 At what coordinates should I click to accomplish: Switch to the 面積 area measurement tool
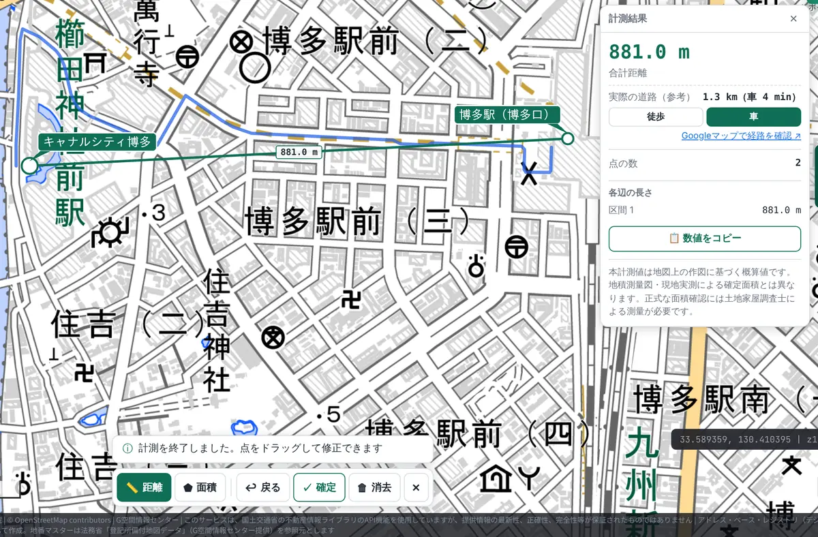click(200, 487)
